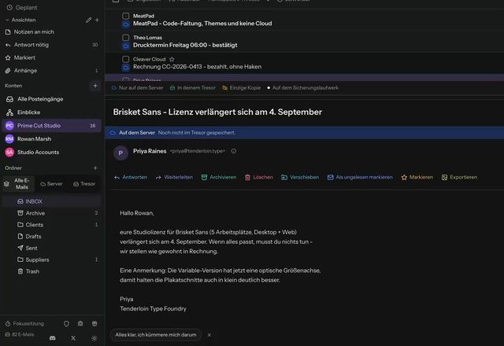Viewport: 504px width, 346px height.
Task: Collapse the Ansichten section
Action: [x=7, y=20]
